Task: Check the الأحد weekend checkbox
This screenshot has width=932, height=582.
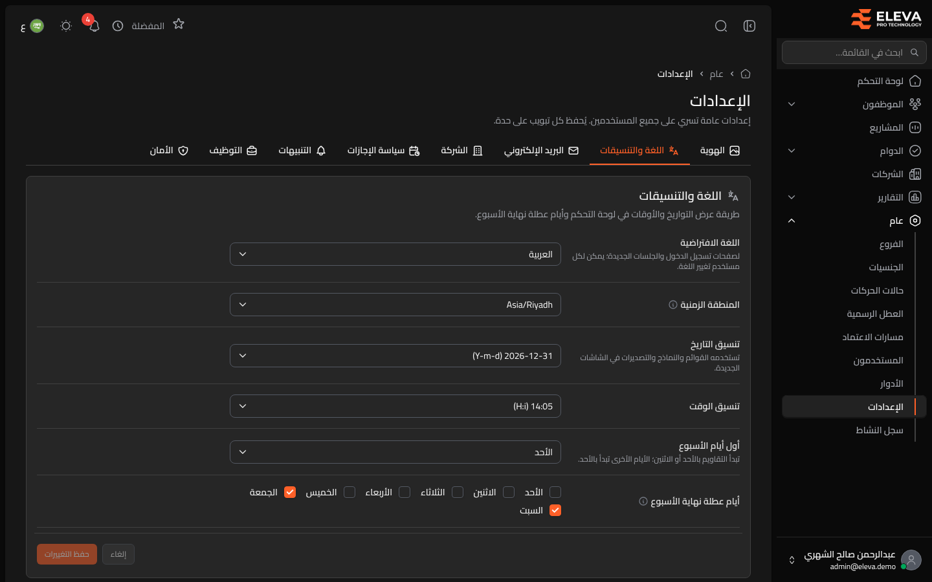Action: [555, 492]
